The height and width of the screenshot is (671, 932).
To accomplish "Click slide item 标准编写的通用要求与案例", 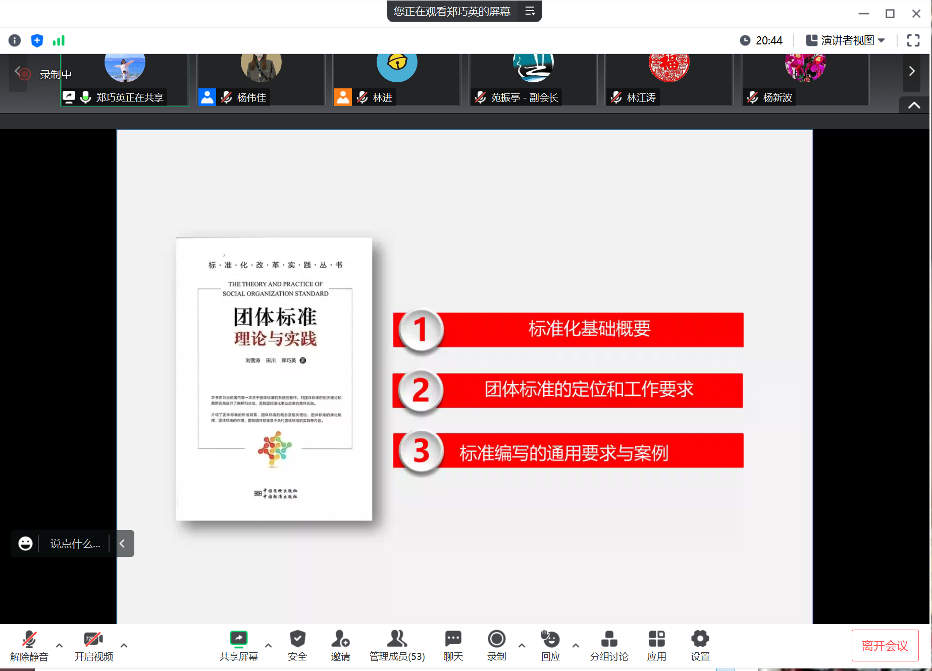I will click(568, 450).
